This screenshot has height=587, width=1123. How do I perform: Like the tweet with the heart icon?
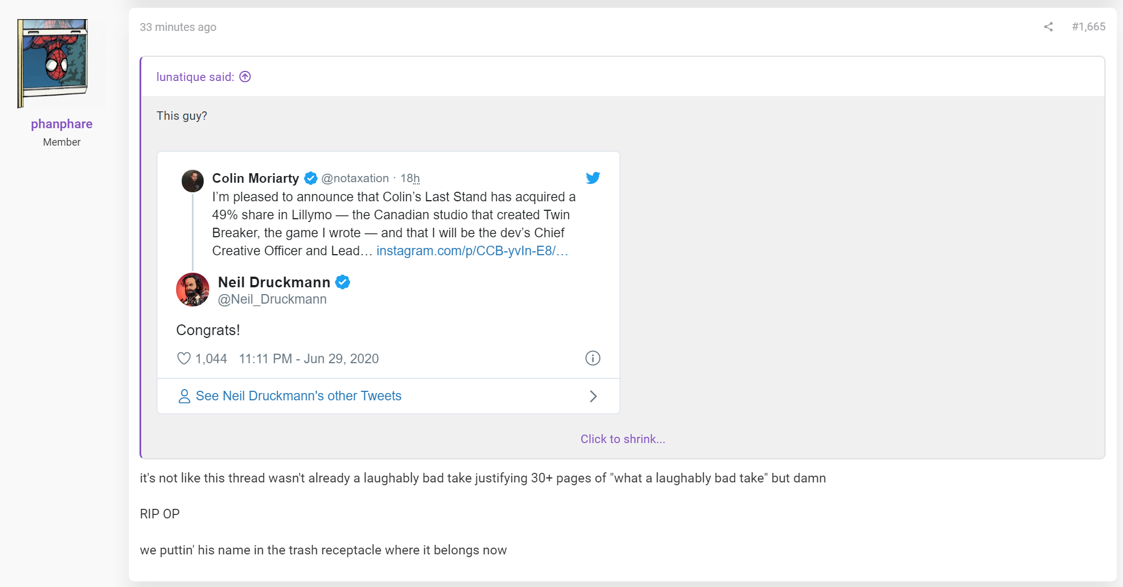pyautogui.click(x=184, y=358)
